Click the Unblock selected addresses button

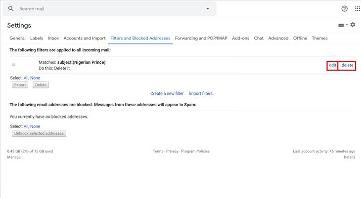point(39,133)
